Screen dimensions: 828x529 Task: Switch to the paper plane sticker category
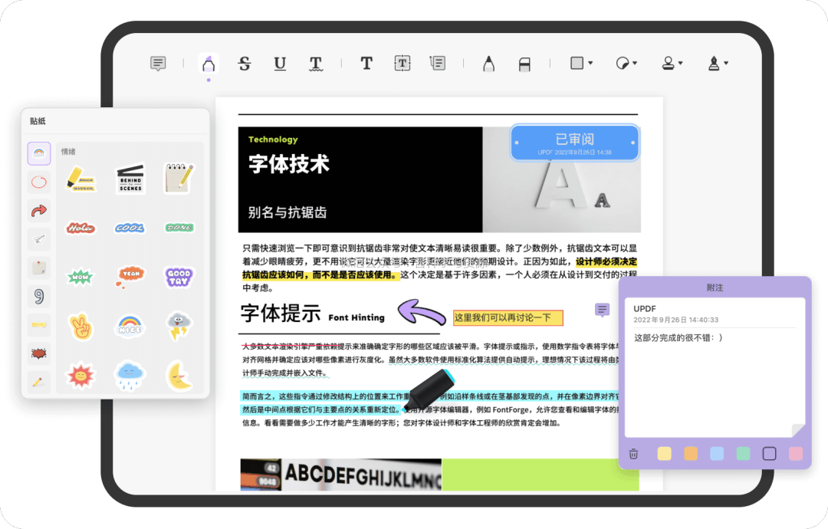click(39, 239)
